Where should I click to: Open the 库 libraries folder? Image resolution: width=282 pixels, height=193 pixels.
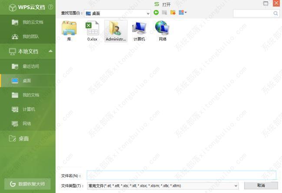(69, 31)
